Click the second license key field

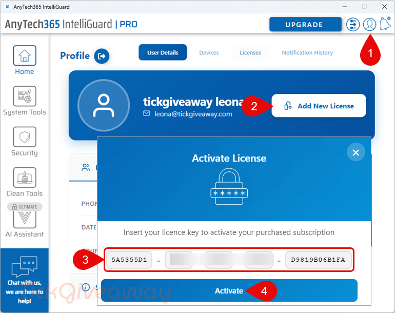click(x=179, y=260)
